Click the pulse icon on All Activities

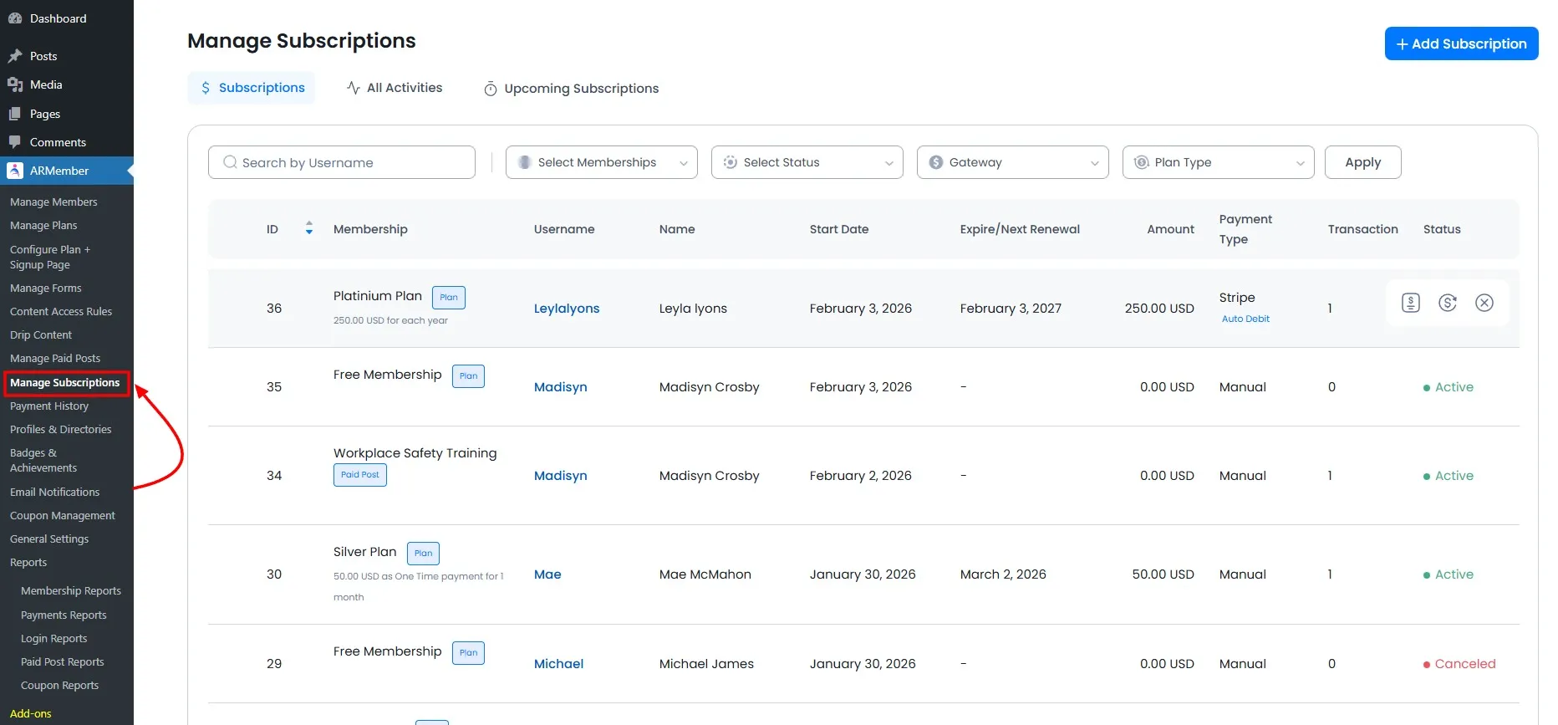pyautogui.click(x=354, y=88)
